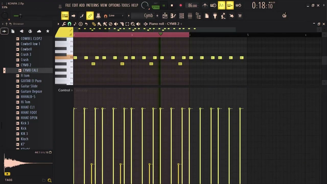
Task: Toggle wait for input before recording
Action: tap(213, 5)
